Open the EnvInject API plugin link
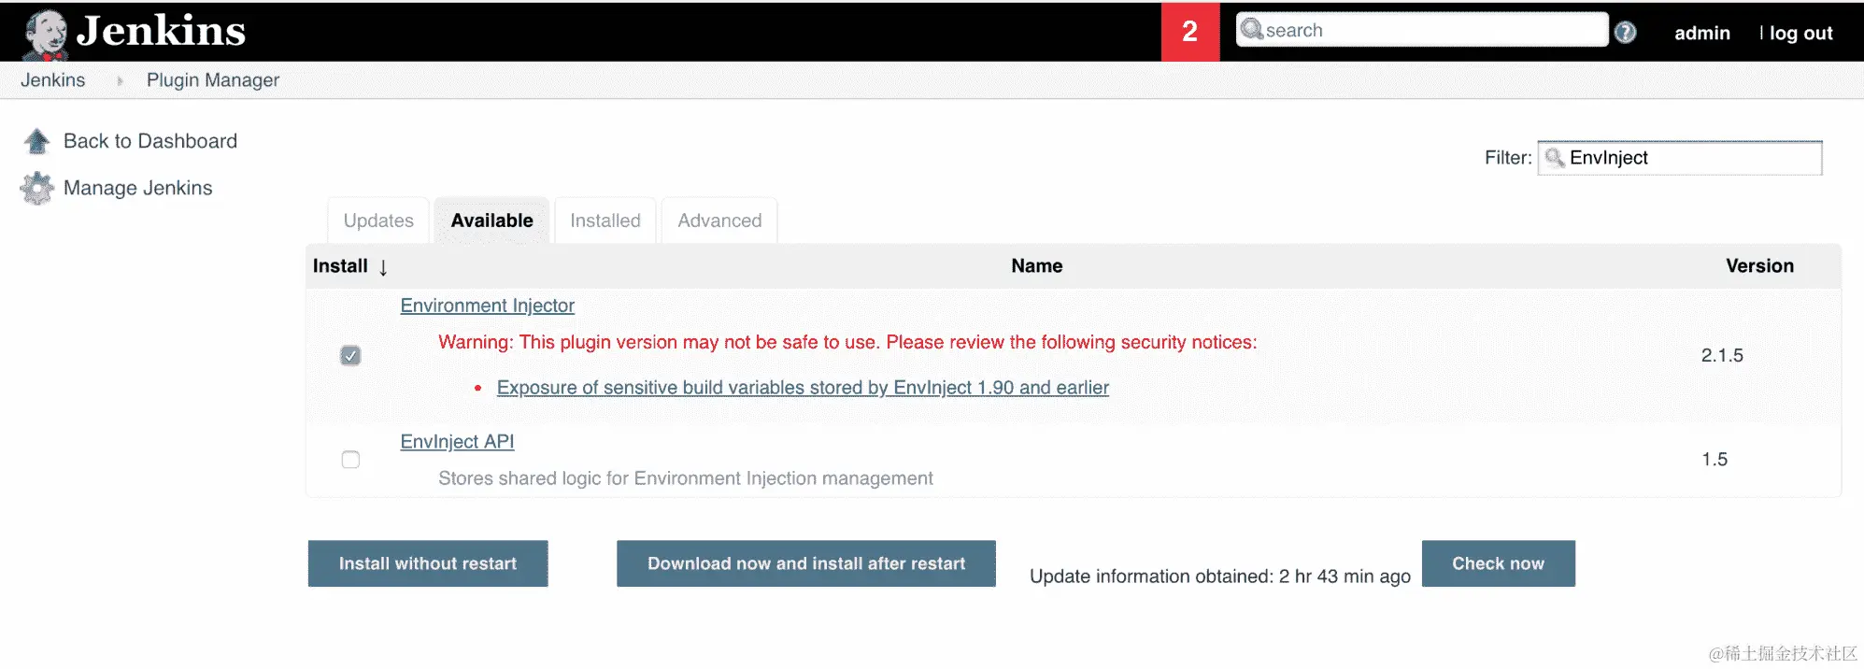This screenshot has height=669, width=1864. click(457, 441)
